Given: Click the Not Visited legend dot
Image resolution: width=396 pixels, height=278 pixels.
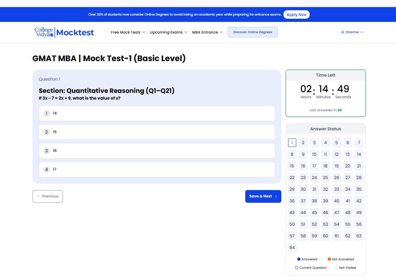Looking at the screenshot, I should pyautogui.click(x=336, y=268).
